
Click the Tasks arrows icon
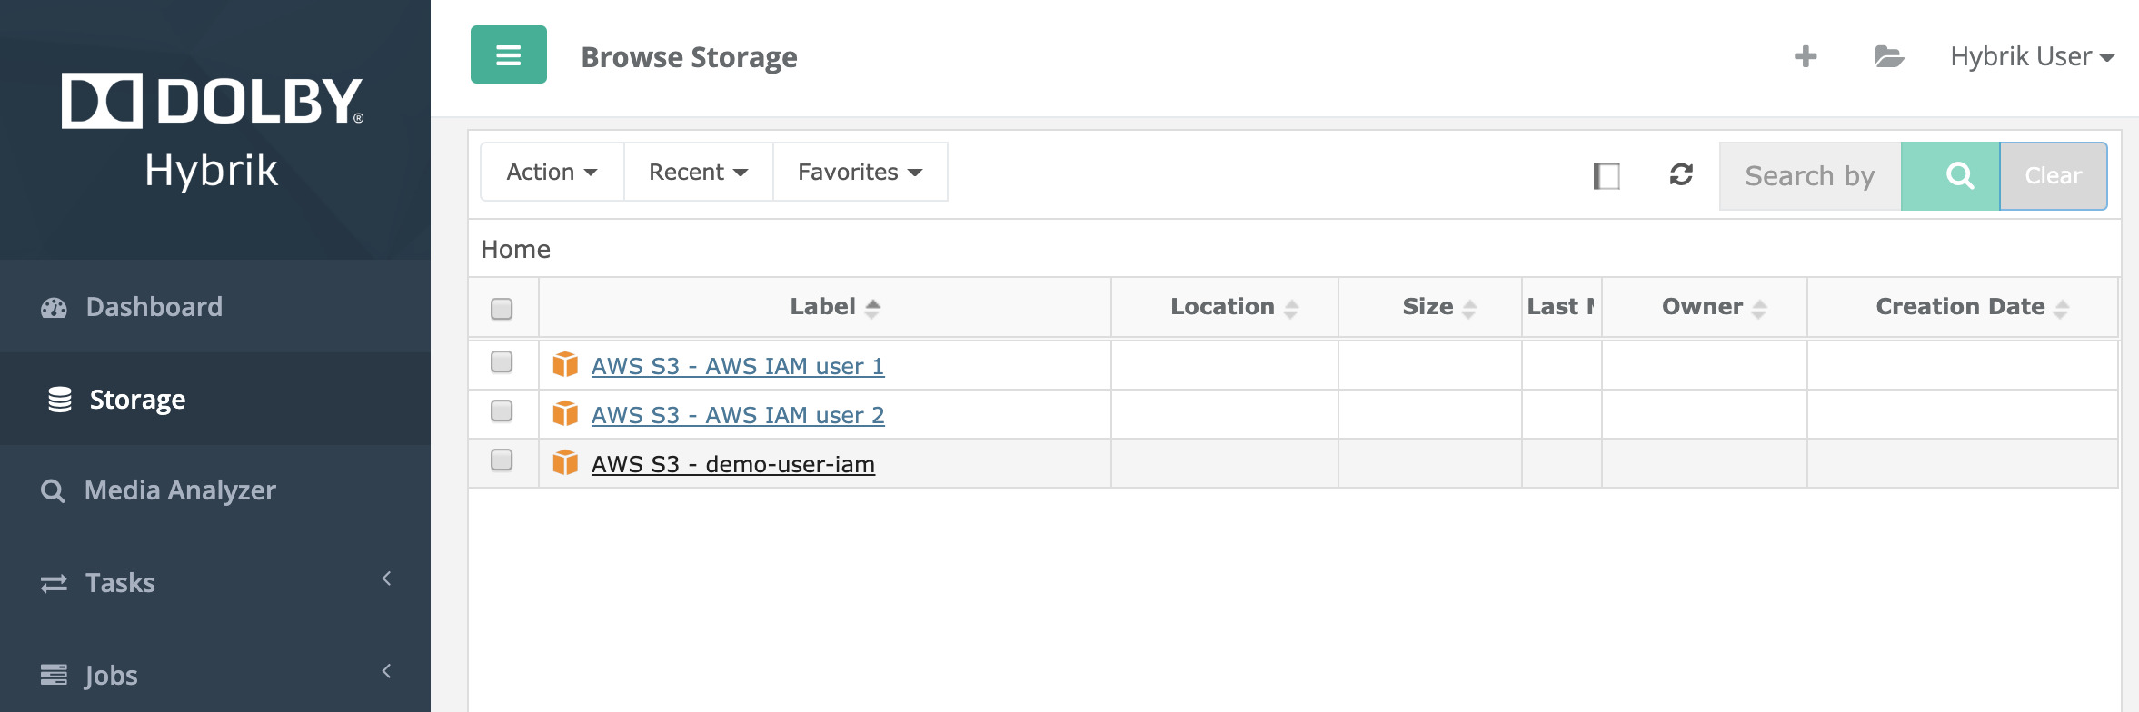pyautogui.click(x=54, y=583)
